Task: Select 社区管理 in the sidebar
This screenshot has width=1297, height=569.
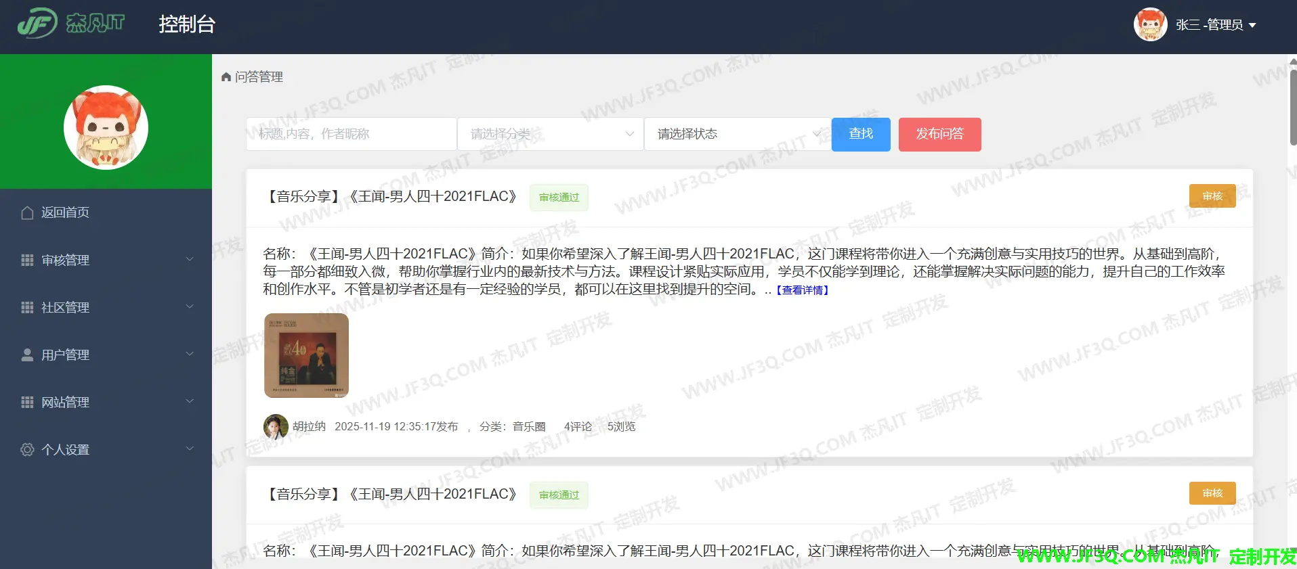Action: [x=65, y=307]
